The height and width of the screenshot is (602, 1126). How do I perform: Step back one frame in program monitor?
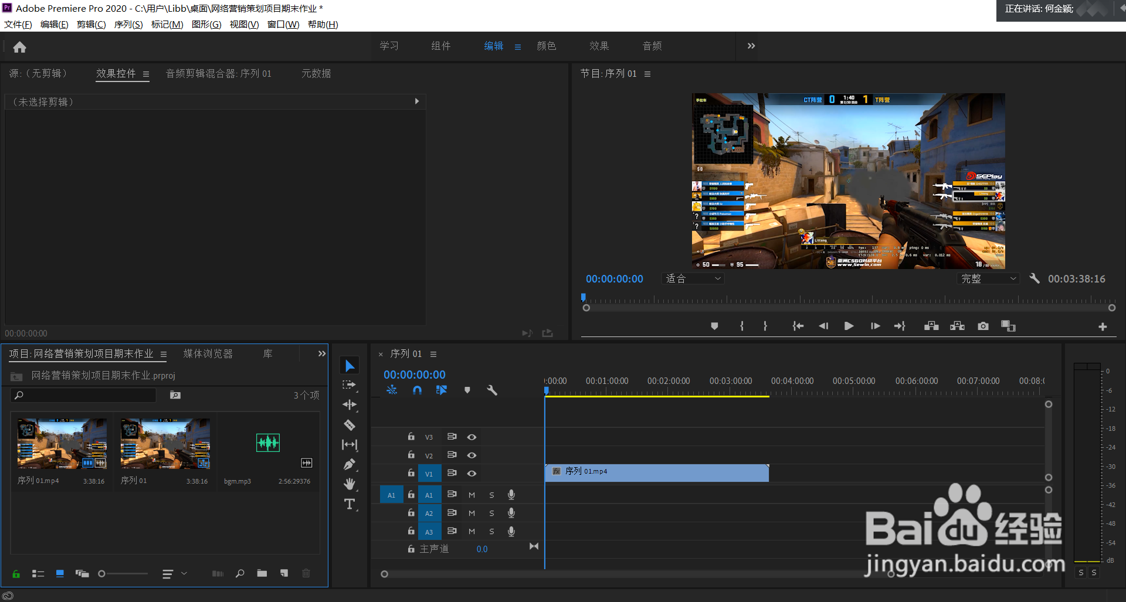point(823,326)
